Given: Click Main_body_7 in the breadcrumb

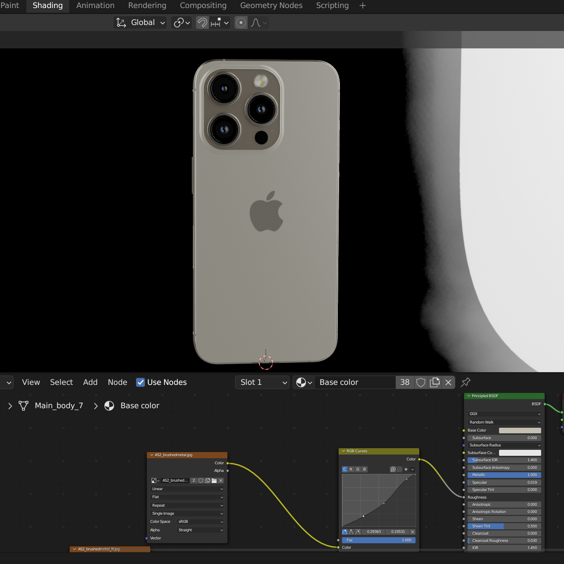Looking at the screenshot, I should [59, 406].
